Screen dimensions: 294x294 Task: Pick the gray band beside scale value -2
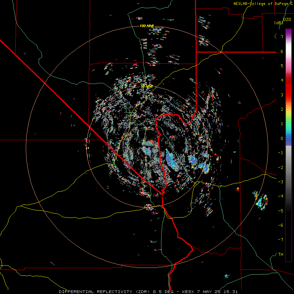tap(288, 168)
